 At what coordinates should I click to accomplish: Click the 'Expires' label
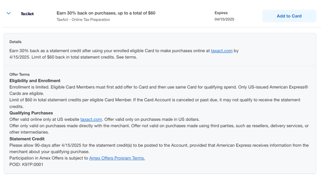coord(221,13)
